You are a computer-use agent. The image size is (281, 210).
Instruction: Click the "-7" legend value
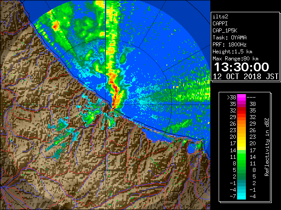coord(233,196)
